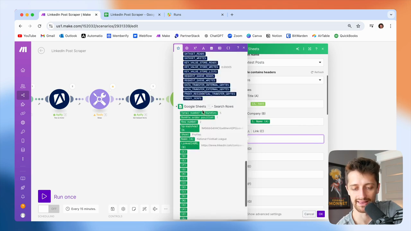Open the Webhooks globe icon in sidebar
Screen dimensions: 411x231
(x=23, y=123)
